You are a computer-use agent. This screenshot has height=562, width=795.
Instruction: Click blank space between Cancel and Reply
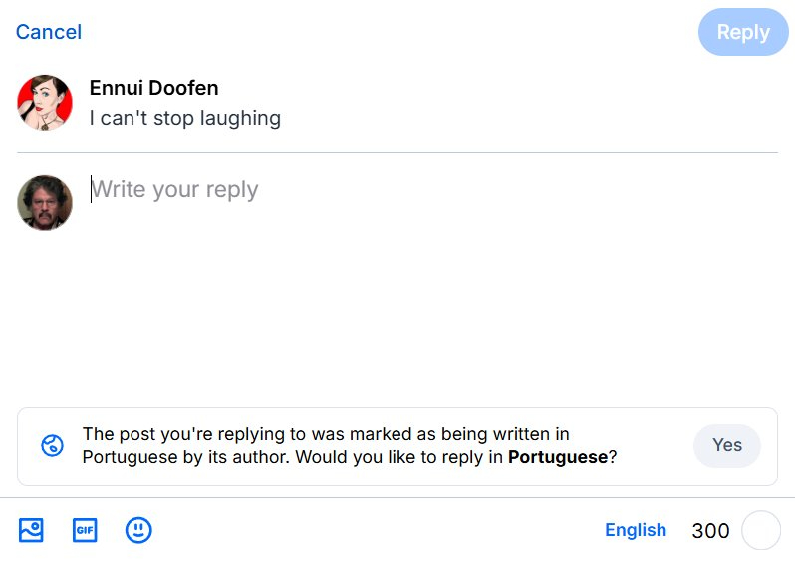(389, 32)
